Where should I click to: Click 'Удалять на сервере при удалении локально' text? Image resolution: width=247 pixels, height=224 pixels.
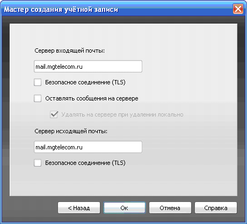coord(122,114)
